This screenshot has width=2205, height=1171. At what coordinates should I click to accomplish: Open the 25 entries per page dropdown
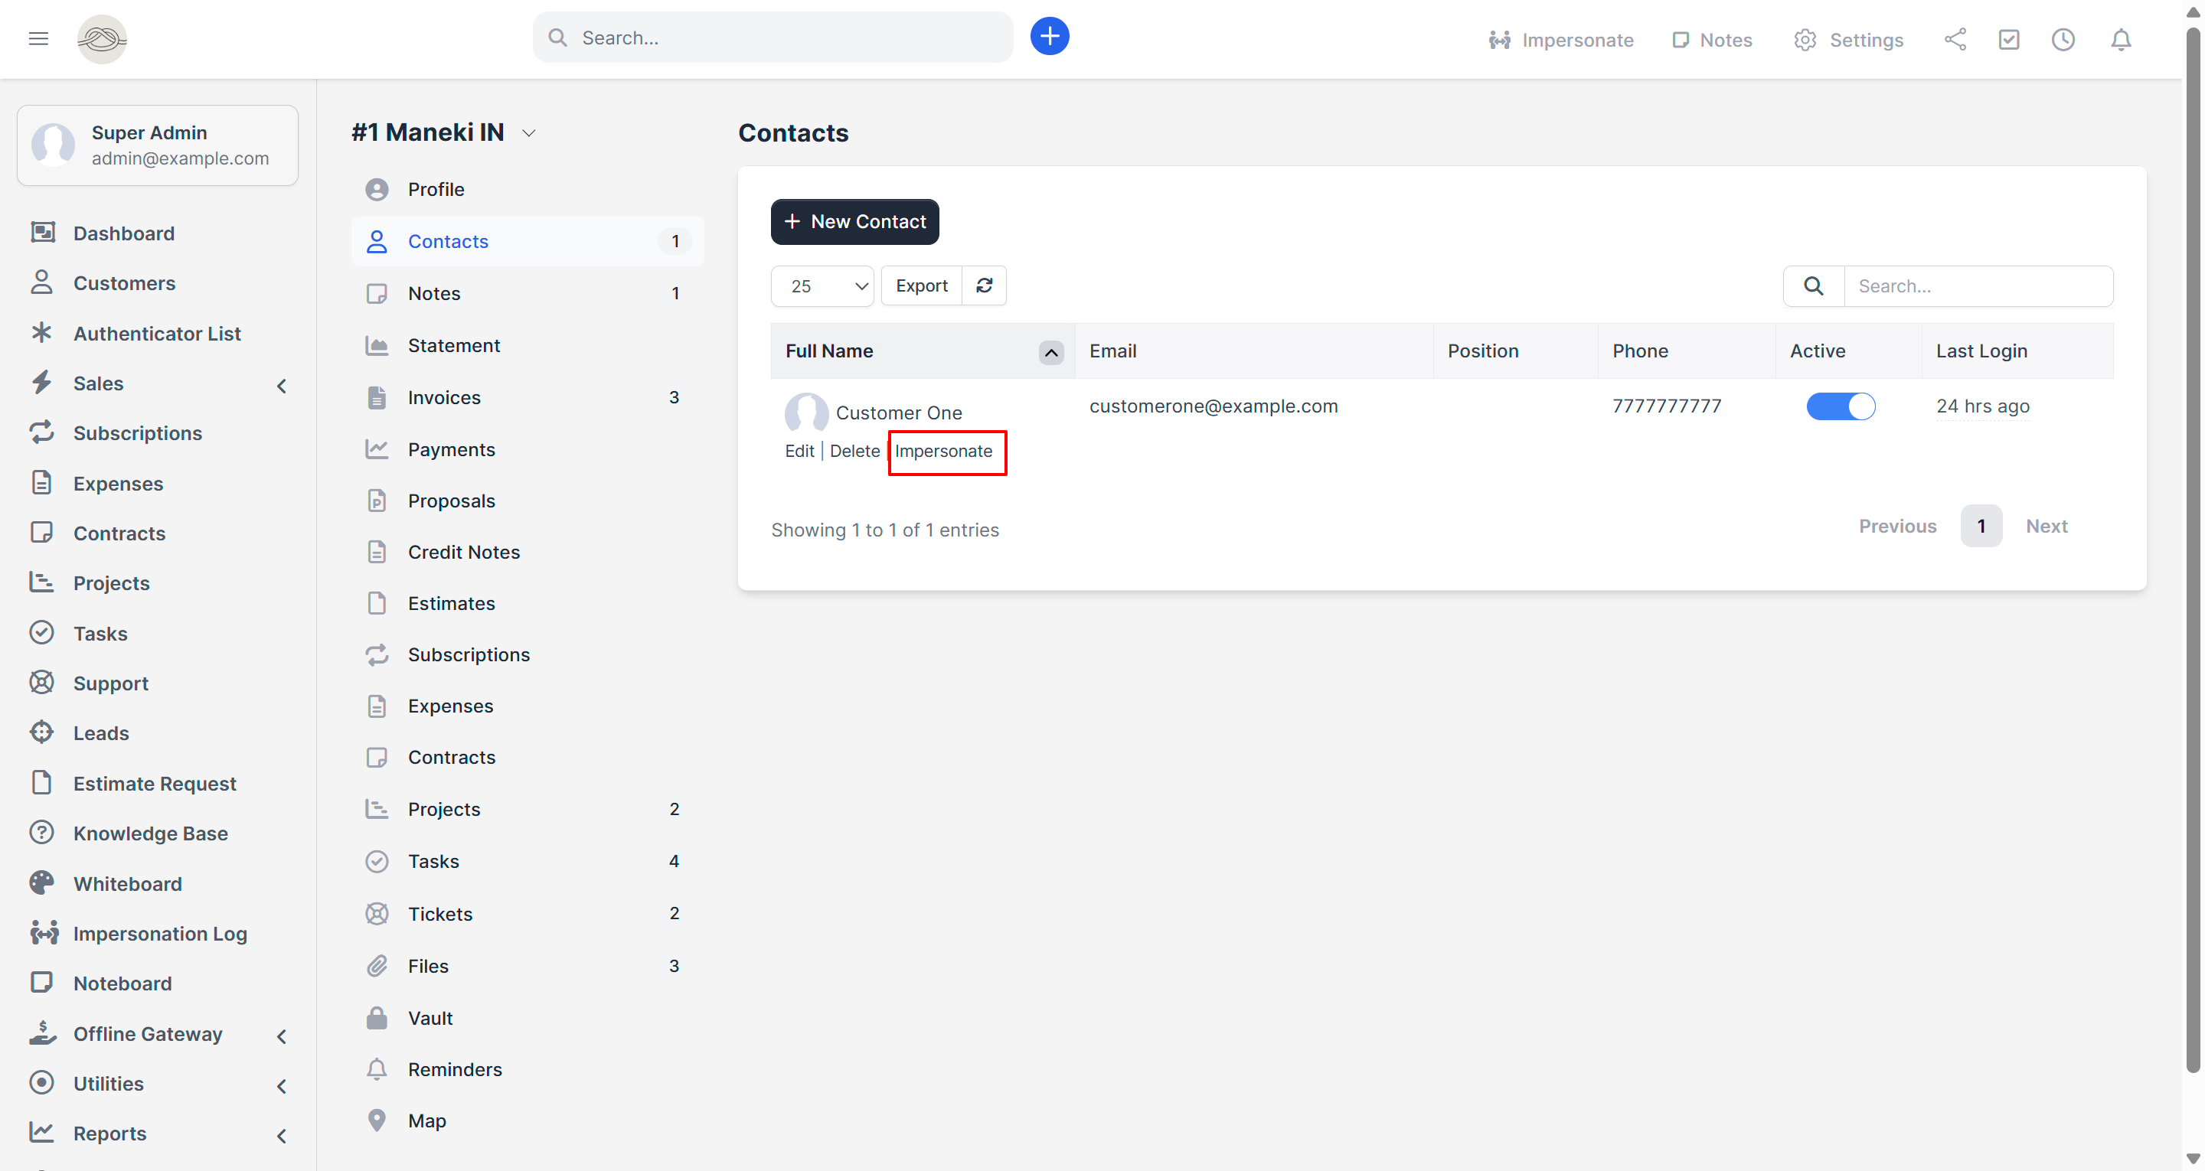coord(822,286)
